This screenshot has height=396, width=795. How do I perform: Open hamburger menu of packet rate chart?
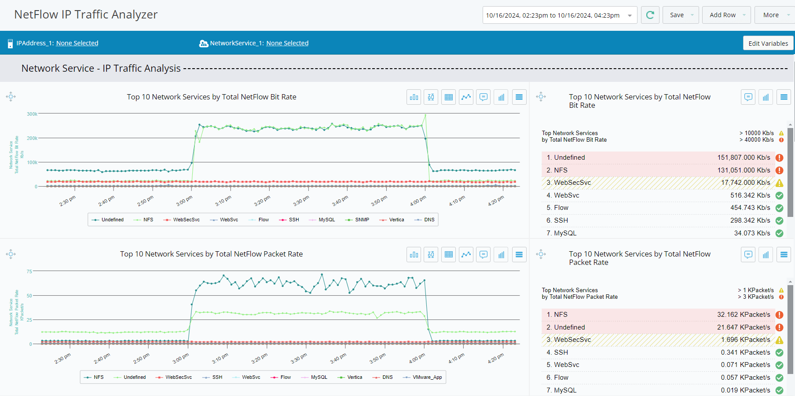tap(519, 254)
